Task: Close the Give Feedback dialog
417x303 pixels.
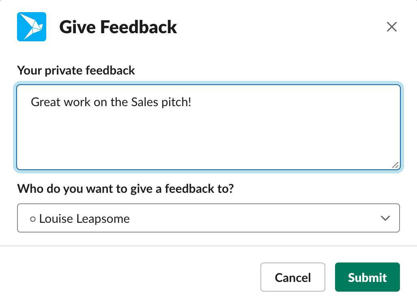Action: pyautogui.click(x=392, y=27)
